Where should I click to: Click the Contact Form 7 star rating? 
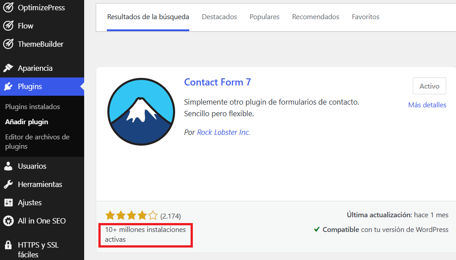click(131, 216)
